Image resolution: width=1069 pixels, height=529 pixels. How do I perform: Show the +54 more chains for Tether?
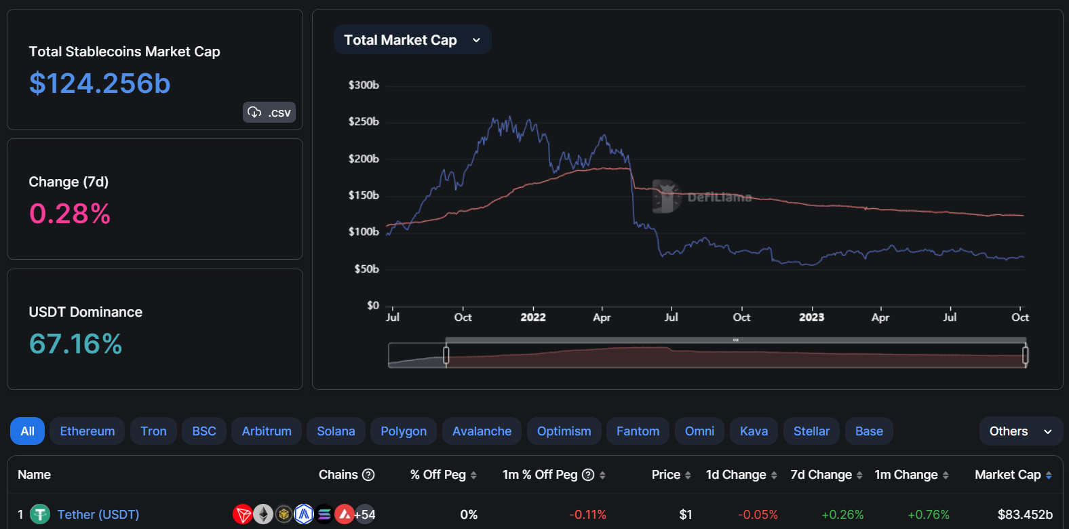365,515
